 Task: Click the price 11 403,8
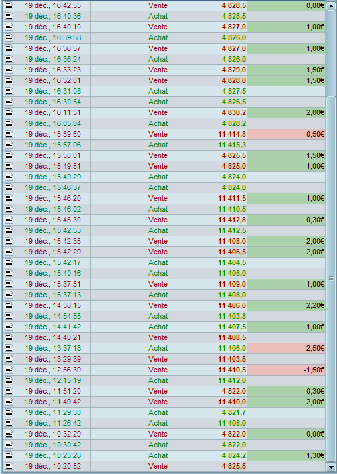coord(232,316)
